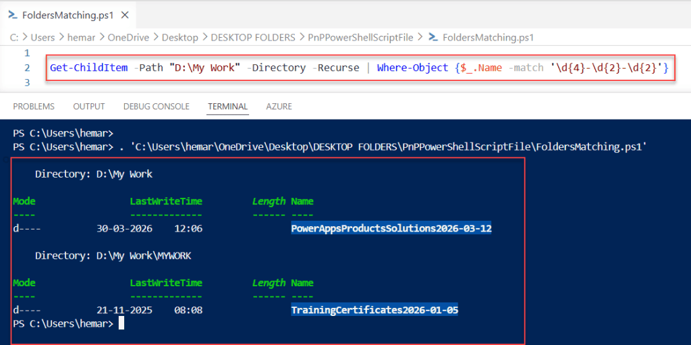Click the "D:\My Work" string in the code
This screenshot has width=691, height=345.
tap(206, 68)
